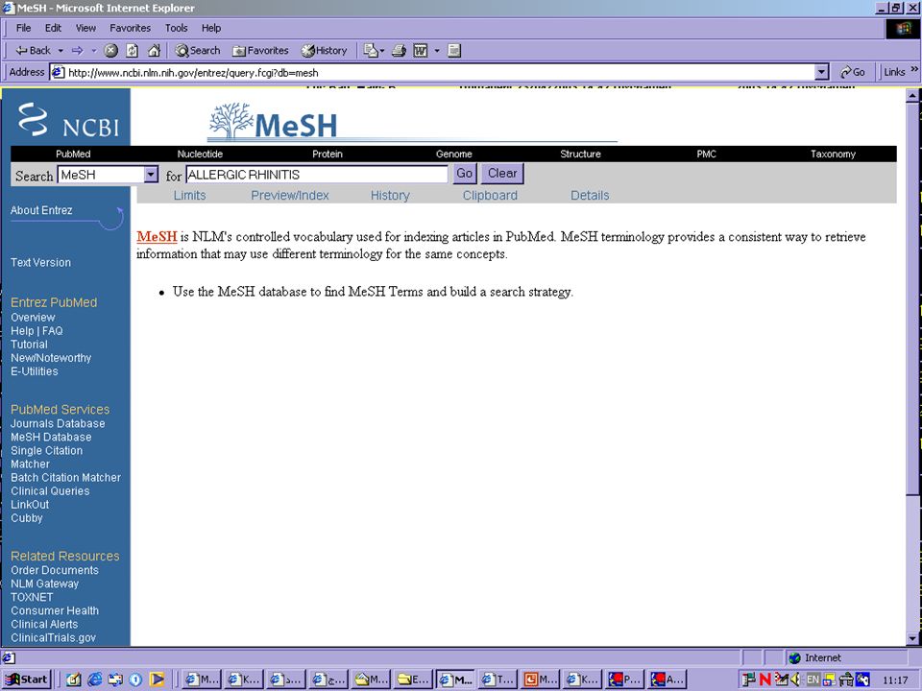Expand the Forward button history dropdown arrow

click(93, 51)
